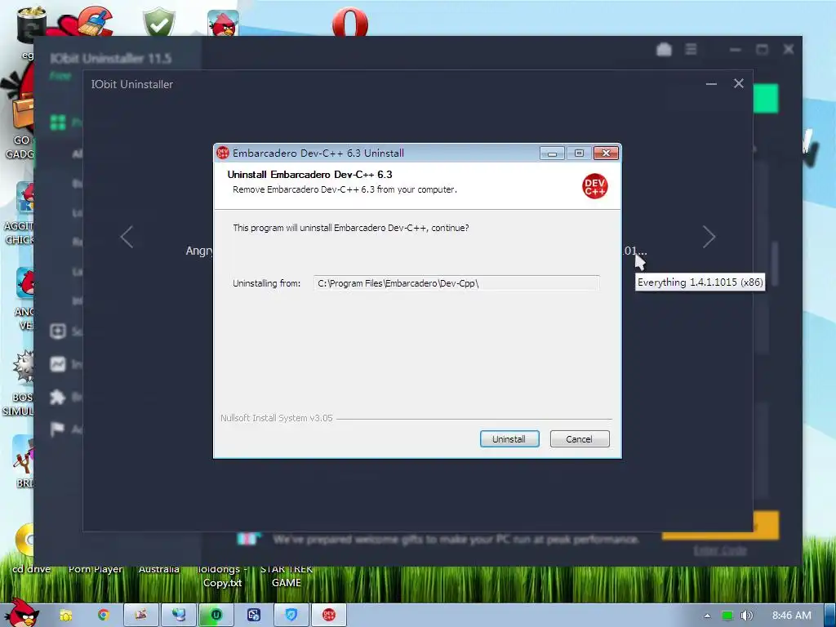Click the uninstall path field C:\Program Files\Embarcadero\Dev-Cpp\
This screenshot has width=836, height=627.
coord(456,283)
